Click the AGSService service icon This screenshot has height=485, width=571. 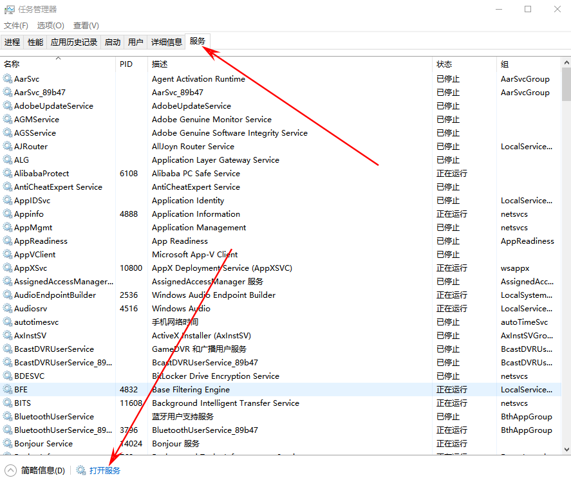(x=8, y=133)
